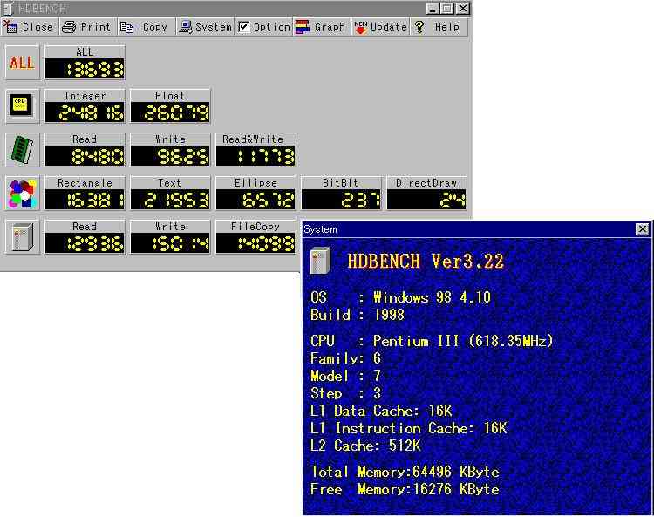Screen dimensions: 654x517
Task: Click the ALL benchmark icon button
Action: tap(22, 63)
